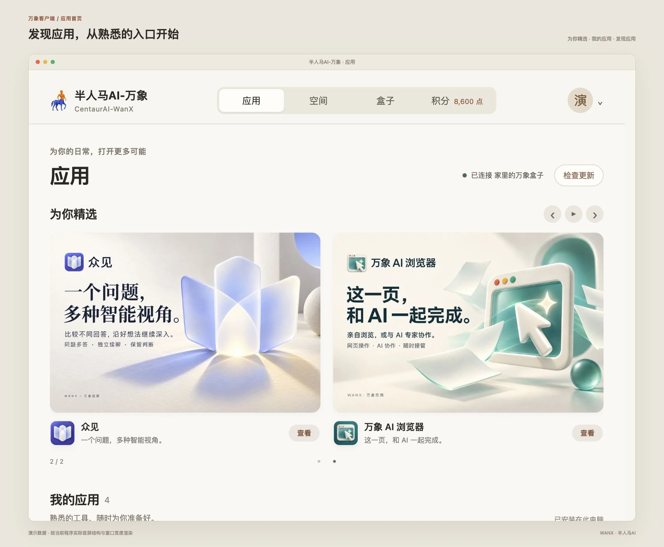Click 查看 button for 万象 AI 浏览器

click(x=587, y=433)
